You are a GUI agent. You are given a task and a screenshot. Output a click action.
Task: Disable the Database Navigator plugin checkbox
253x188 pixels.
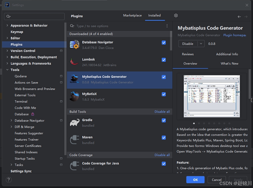click(x=164, y=43)
